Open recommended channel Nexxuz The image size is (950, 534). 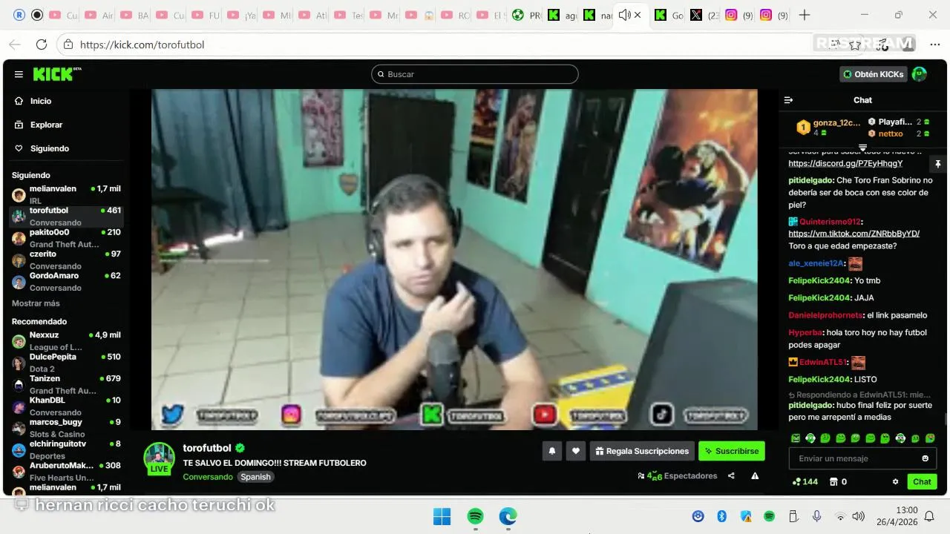66,341
